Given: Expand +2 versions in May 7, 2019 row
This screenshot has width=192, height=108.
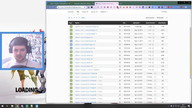Looking at the screenshot, I should 153,52.
